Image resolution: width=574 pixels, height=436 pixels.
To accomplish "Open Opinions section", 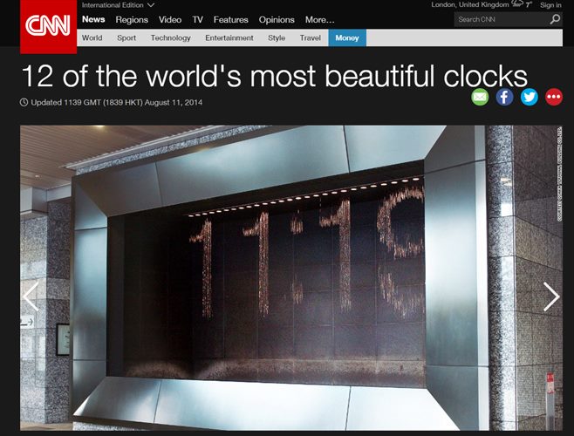I will coord(277,20).
